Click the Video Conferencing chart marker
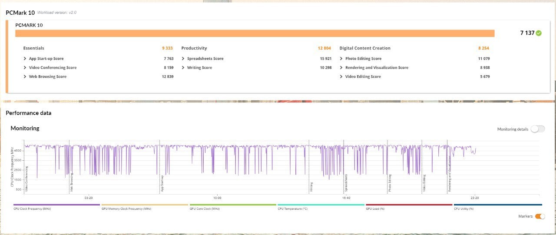 26,179
